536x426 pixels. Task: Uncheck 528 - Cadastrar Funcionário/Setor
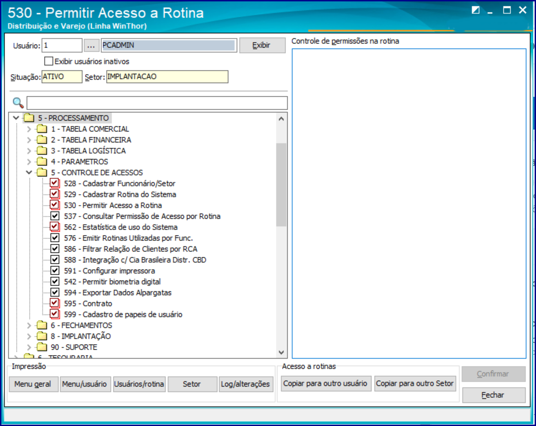click(x=55, y=183)
